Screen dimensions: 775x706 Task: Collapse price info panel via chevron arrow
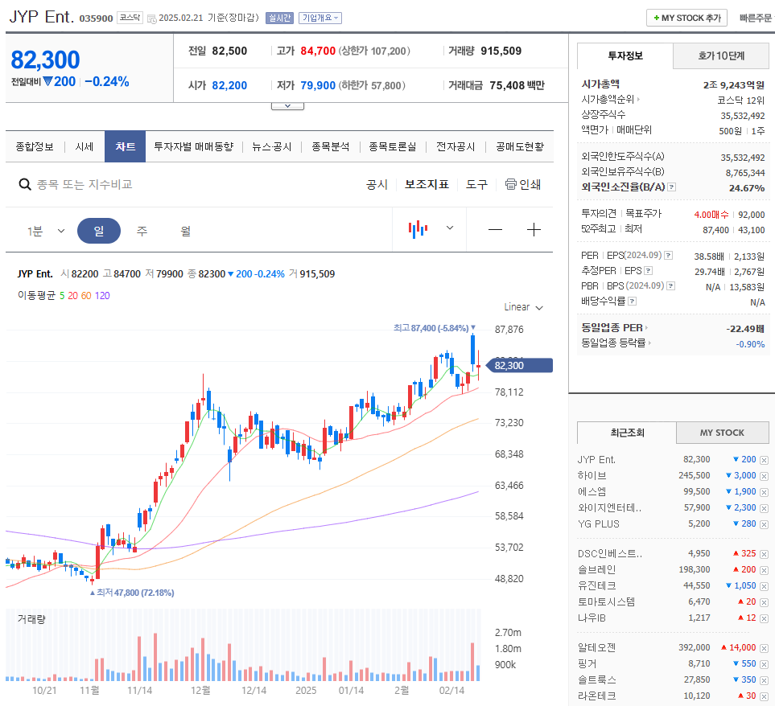click(x=287, y=105)
